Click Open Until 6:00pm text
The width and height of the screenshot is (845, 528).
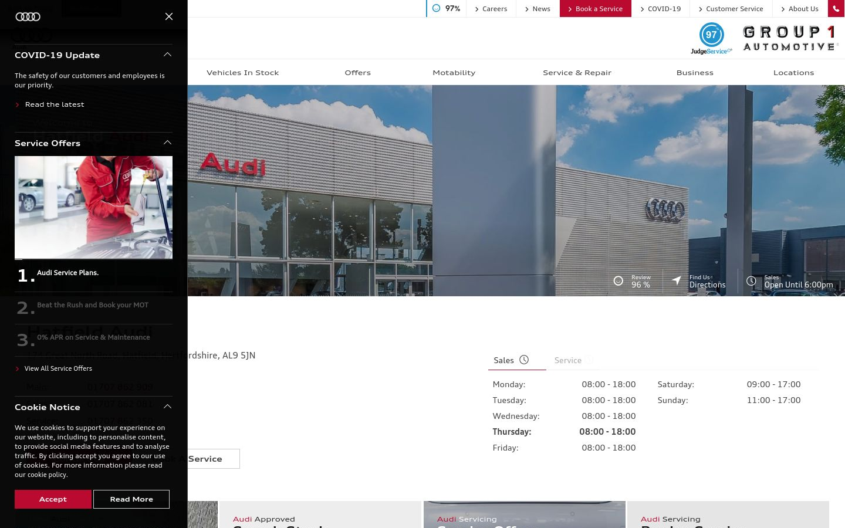coord(799,285)
